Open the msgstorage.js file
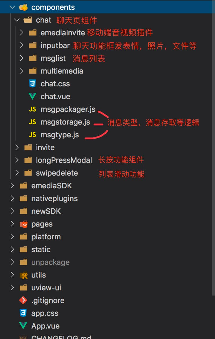Viewport: 215px width, 339px height. (x=65, y=122)
